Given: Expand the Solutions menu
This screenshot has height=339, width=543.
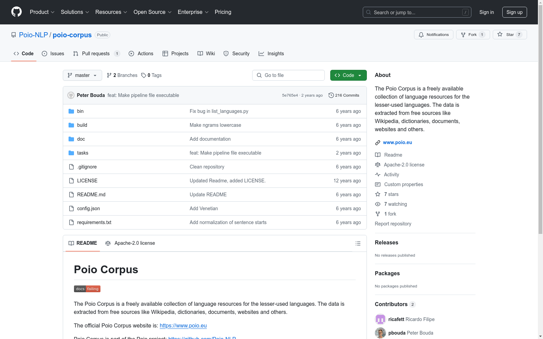Looking at the screenshot, I should [x=75, y=12].
